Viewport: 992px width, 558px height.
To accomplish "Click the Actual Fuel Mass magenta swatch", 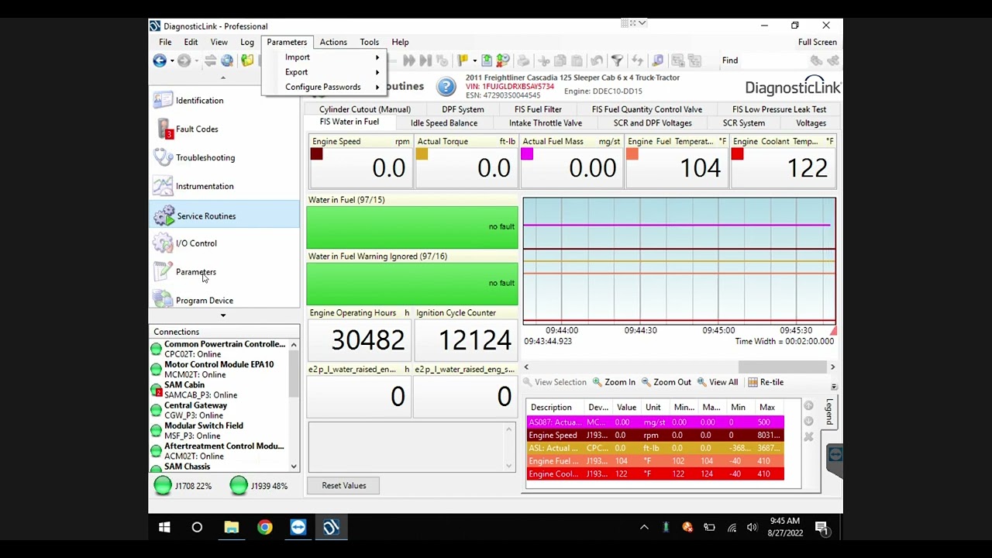I will tap(527, 154).
